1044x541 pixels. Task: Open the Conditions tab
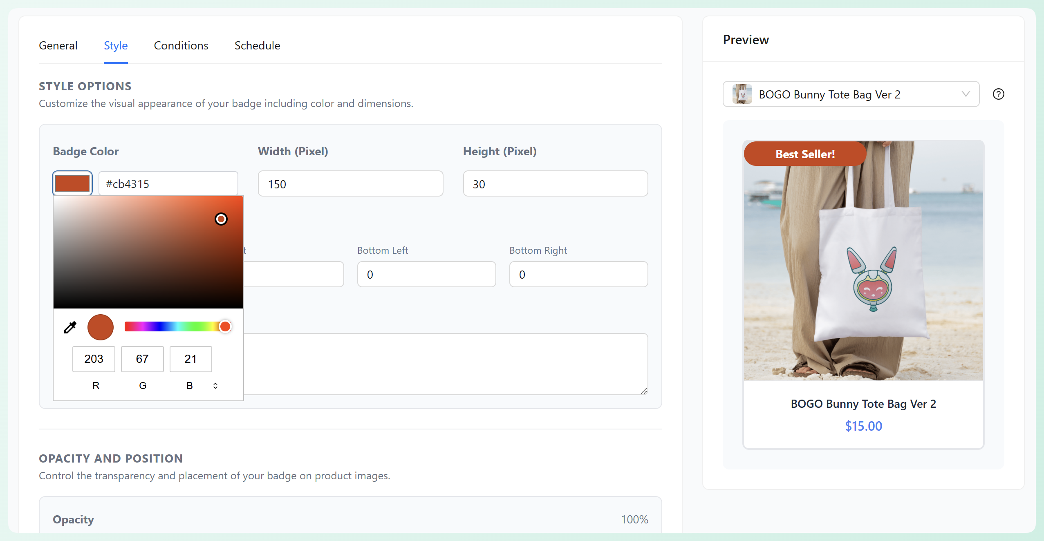coord(181,46)
